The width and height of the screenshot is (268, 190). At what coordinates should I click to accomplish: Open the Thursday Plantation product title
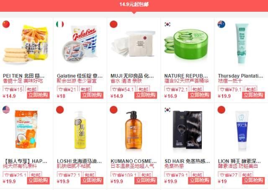(240, 75)
